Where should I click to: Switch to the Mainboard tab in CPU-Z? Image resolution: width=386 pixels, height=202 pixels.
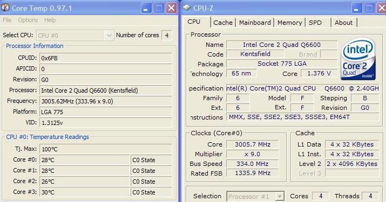click(255, 23)
